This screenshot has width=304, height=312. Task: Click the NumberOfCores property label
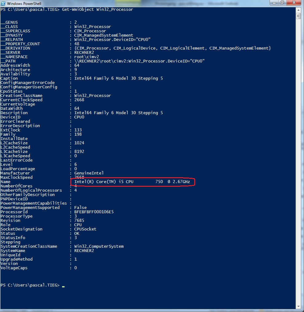pos(17,186)
